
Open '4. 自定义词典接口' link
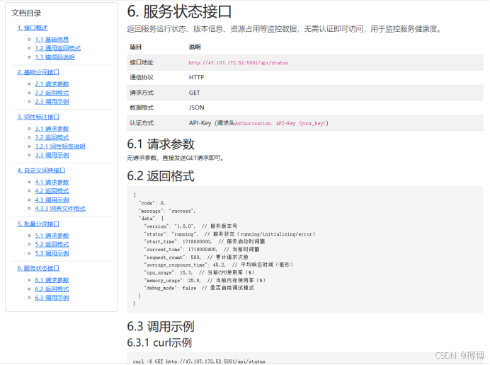click(41, 170)
